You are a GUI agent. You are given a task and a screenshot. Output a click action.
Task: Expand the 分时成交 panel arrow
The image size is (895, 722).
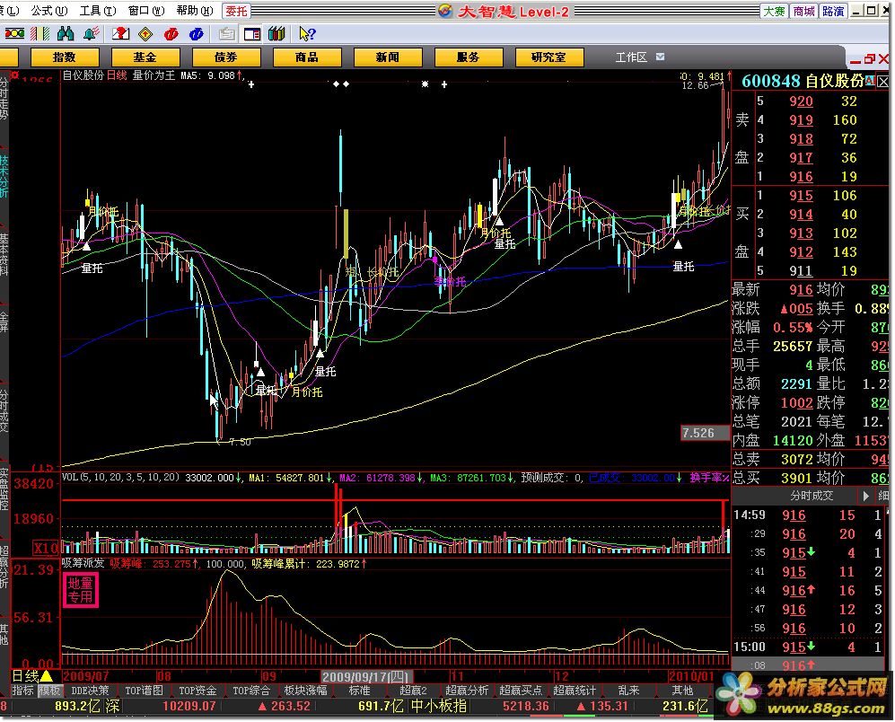point(866,496)
